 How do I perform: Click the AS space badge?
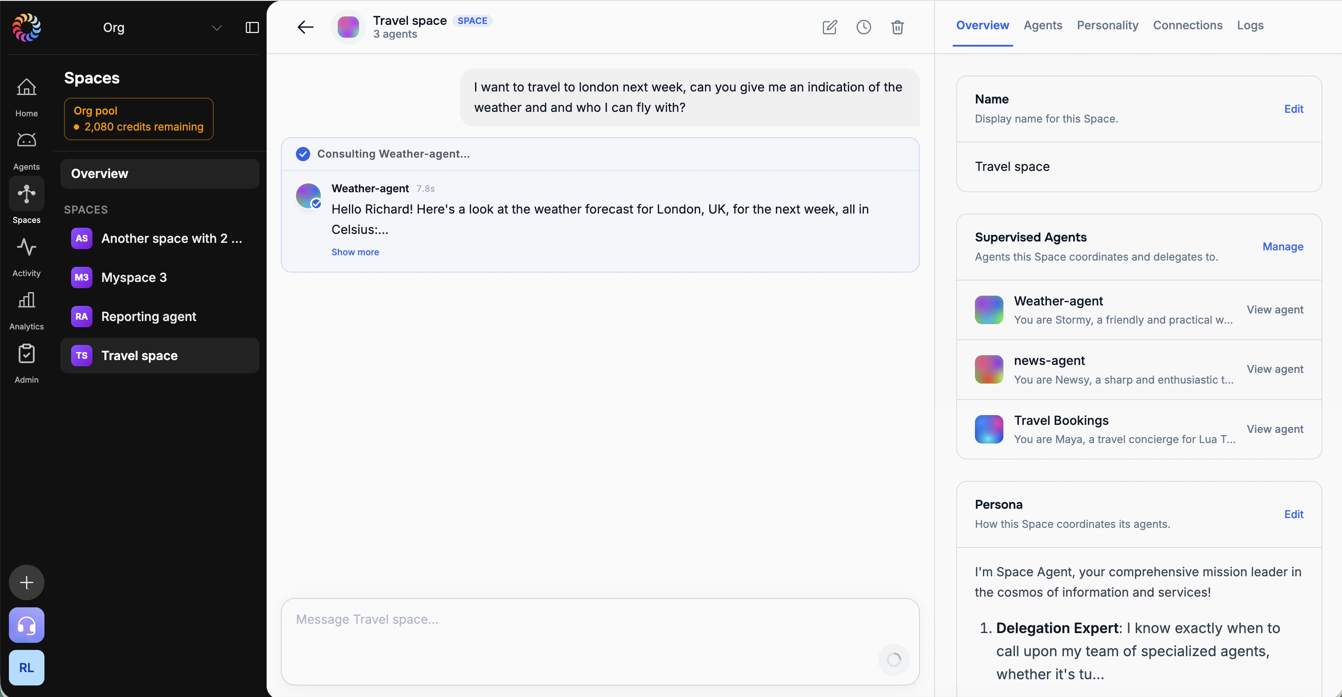(x=82, y=238)
